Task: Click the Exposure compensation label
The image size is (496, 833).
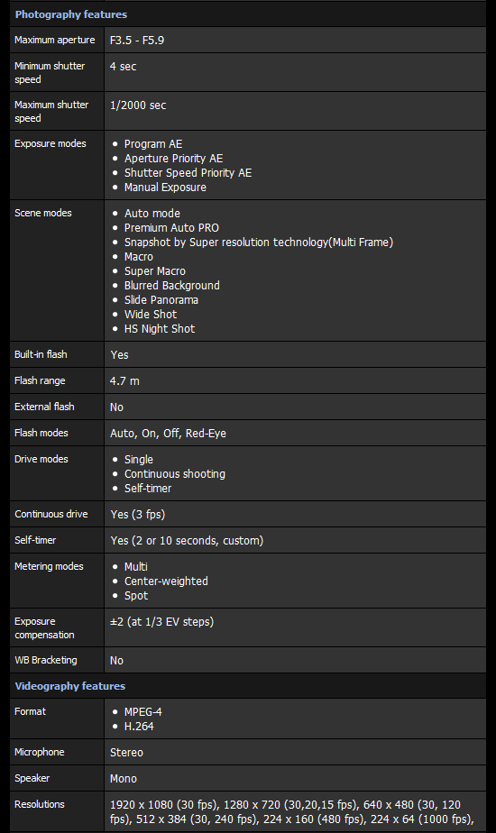Action: (x=44, y=628)
